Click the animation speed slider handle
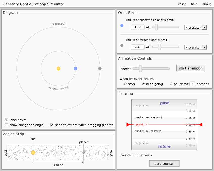Screen dimensions: 214x171 (x=141, y=68)
